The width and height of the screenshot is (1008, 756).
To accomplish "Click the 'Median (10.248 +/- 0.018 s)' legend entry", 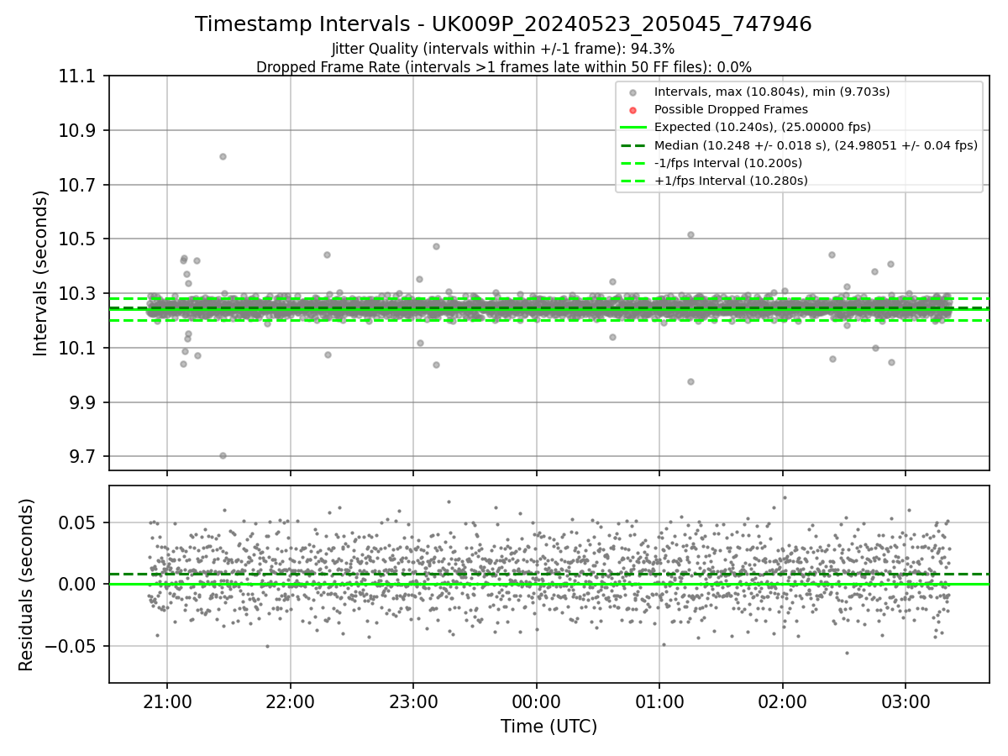I will coord(816,145).
